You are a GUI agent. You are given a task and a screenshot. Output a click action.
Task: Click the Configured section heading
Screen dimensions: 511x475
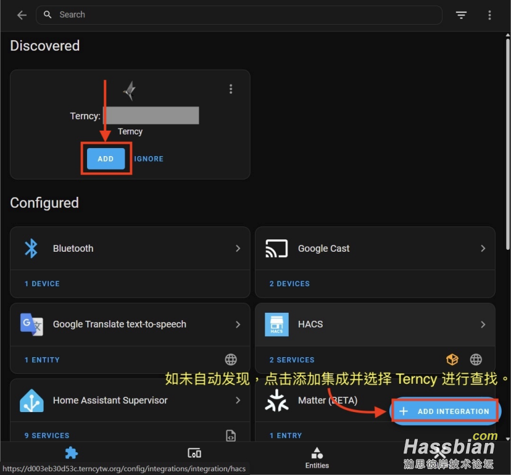[44, 203]
